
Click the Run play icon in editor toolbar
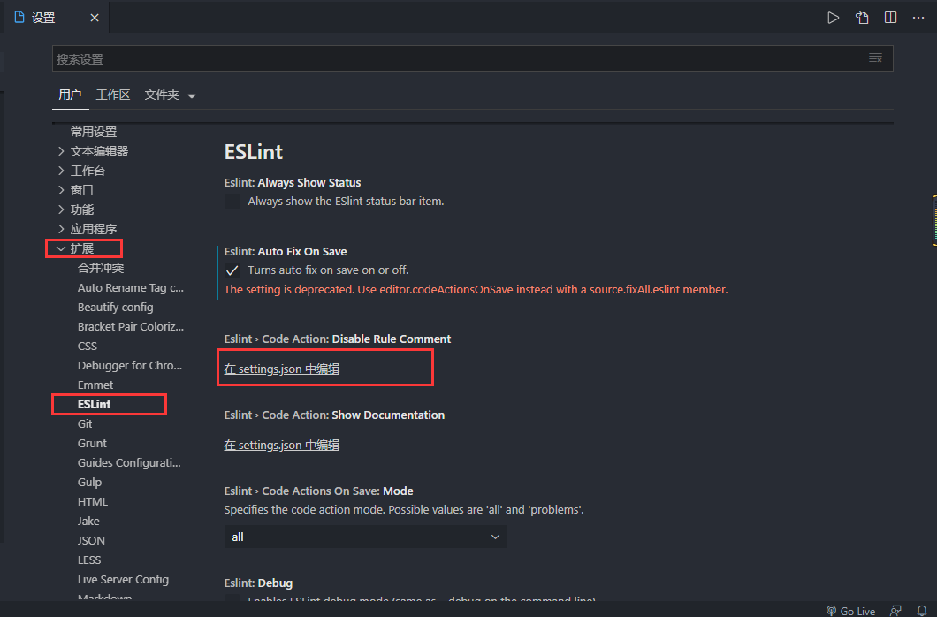pos(833,18)
